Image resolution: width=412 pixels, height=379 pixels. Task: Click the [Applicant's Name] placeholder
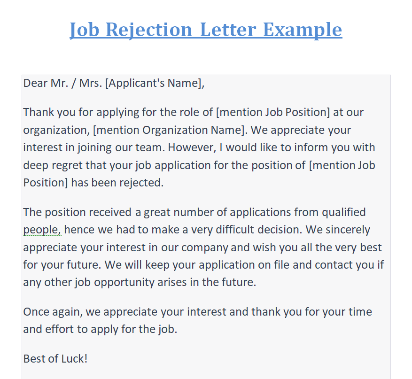[155, 84]
